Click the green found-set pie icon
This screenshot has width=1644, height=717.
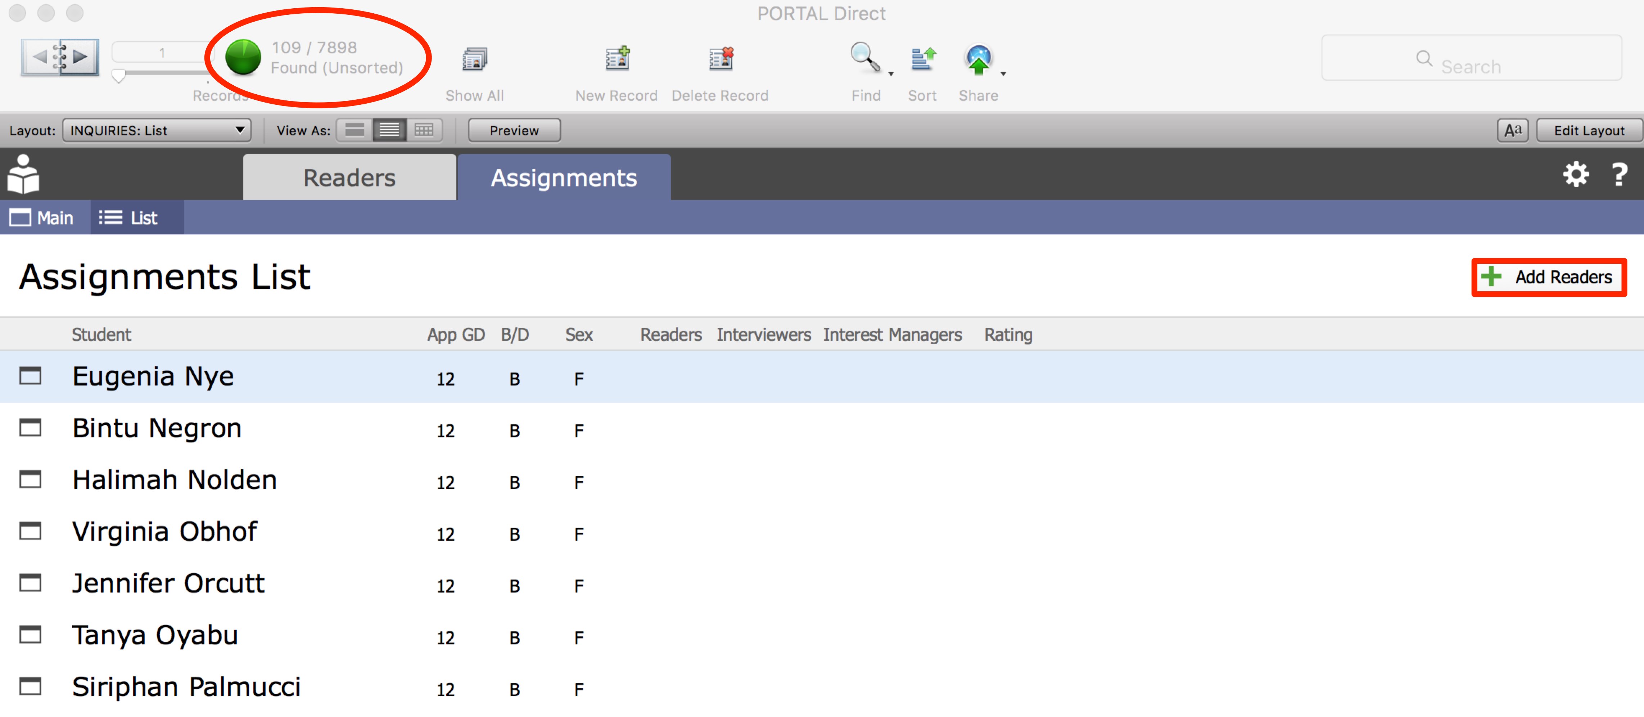243,58
